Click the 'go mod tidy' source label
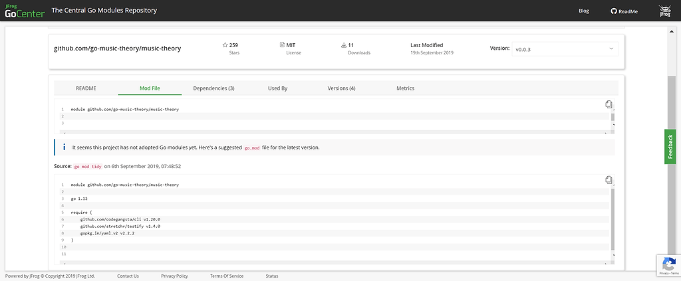Screen dimensions: 681x281 pos(88,166)
